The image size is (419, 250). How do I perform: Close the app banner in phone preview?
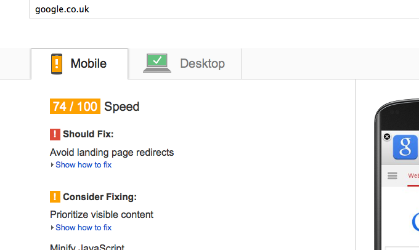[x=387, y=137]
